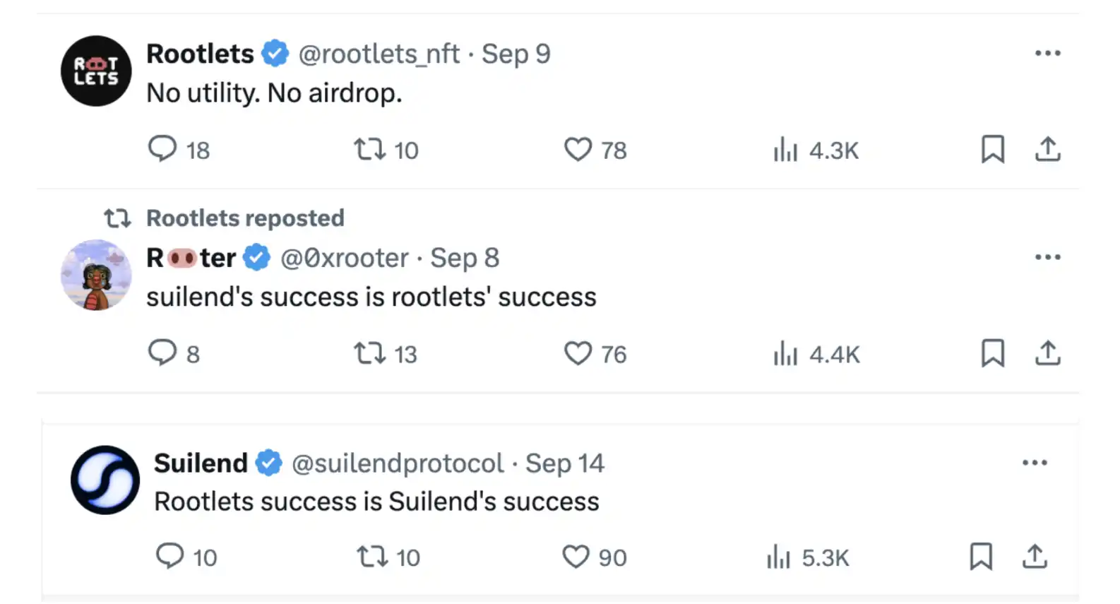
Task: Click the Suilend profile avatar
Action: (105, 480)
